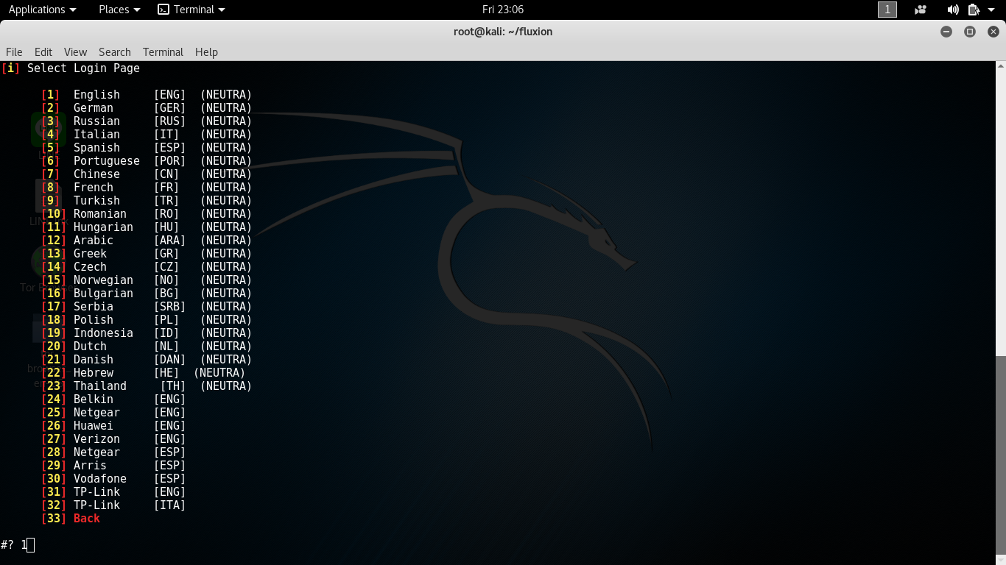Click the Italian [IT] option row
The height and width of the screenshot is (565, 1006).
tap(147, 135)
